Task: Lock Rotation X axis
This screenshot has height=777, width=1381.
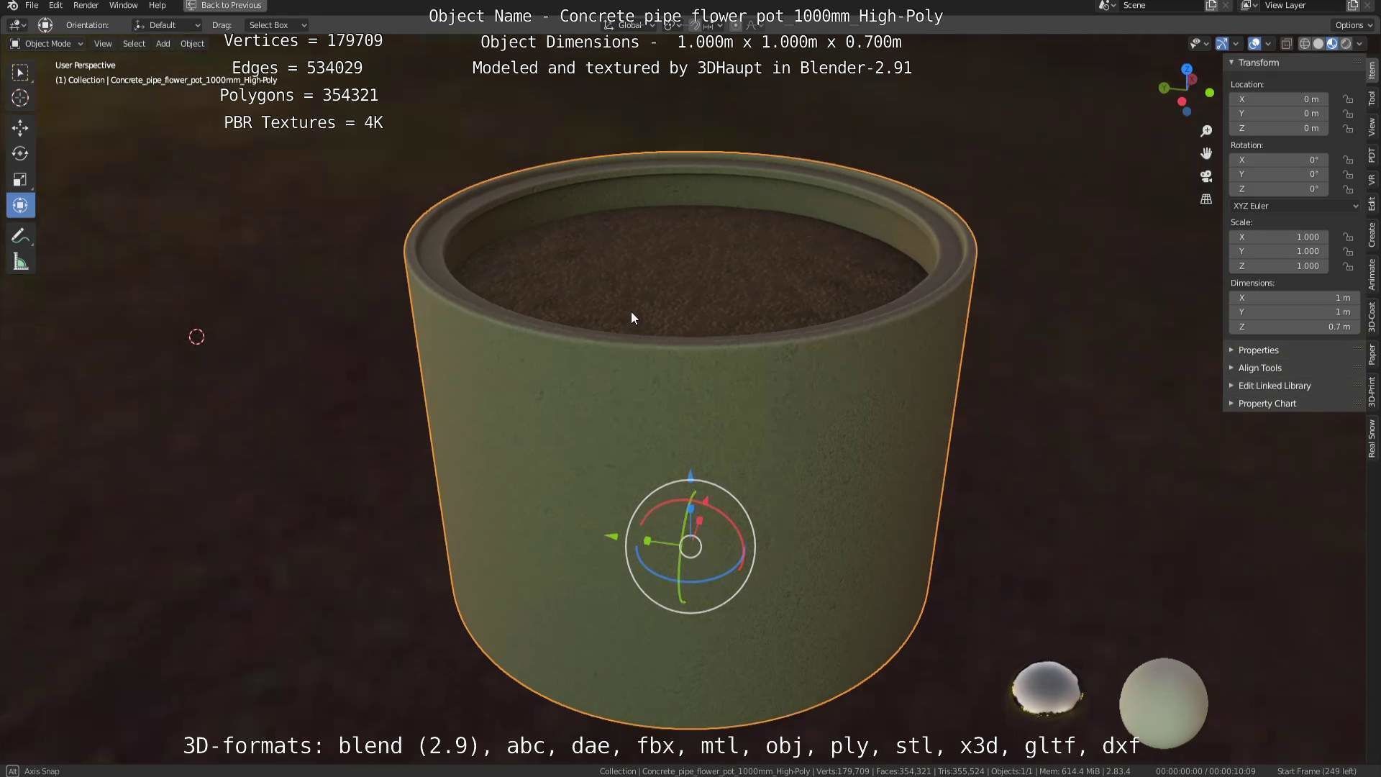Action: pos(1348,160)
